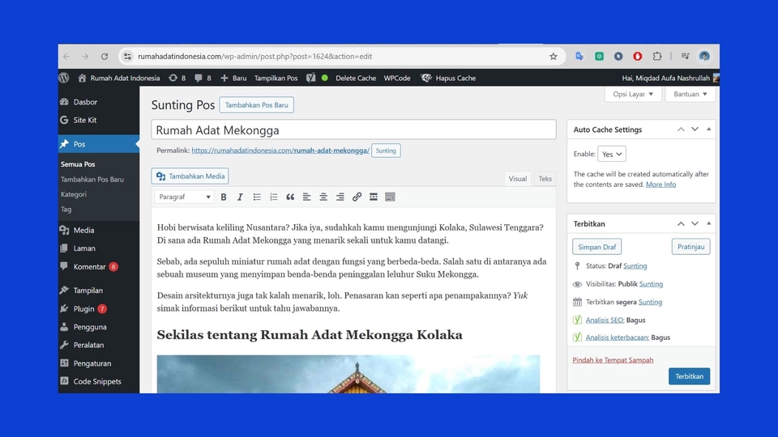Expand Opsi Layar options
The image size is (778, 437).
[633, 94]
